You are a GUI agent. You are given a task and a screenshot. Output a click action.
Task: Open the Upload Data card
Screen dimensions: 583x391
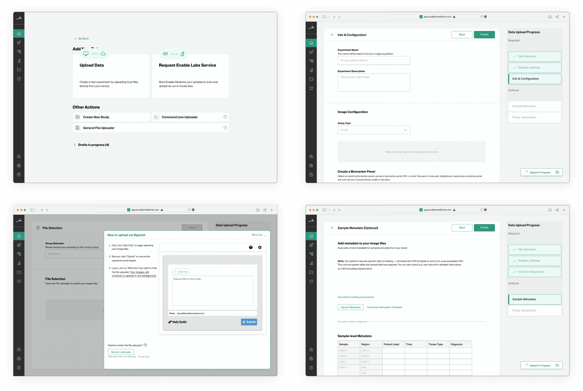111,76
